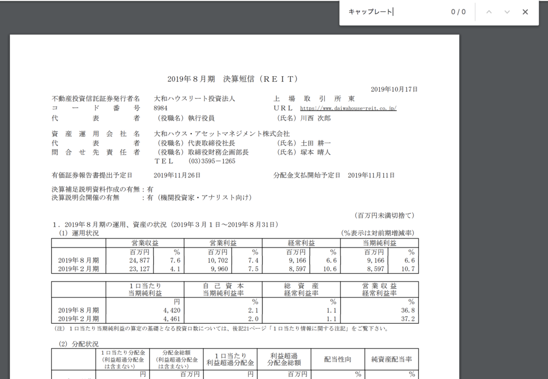548x379 pixels.
Task: Go to next search match arrow
Action: pyautogui.click(x=507, y=12)
